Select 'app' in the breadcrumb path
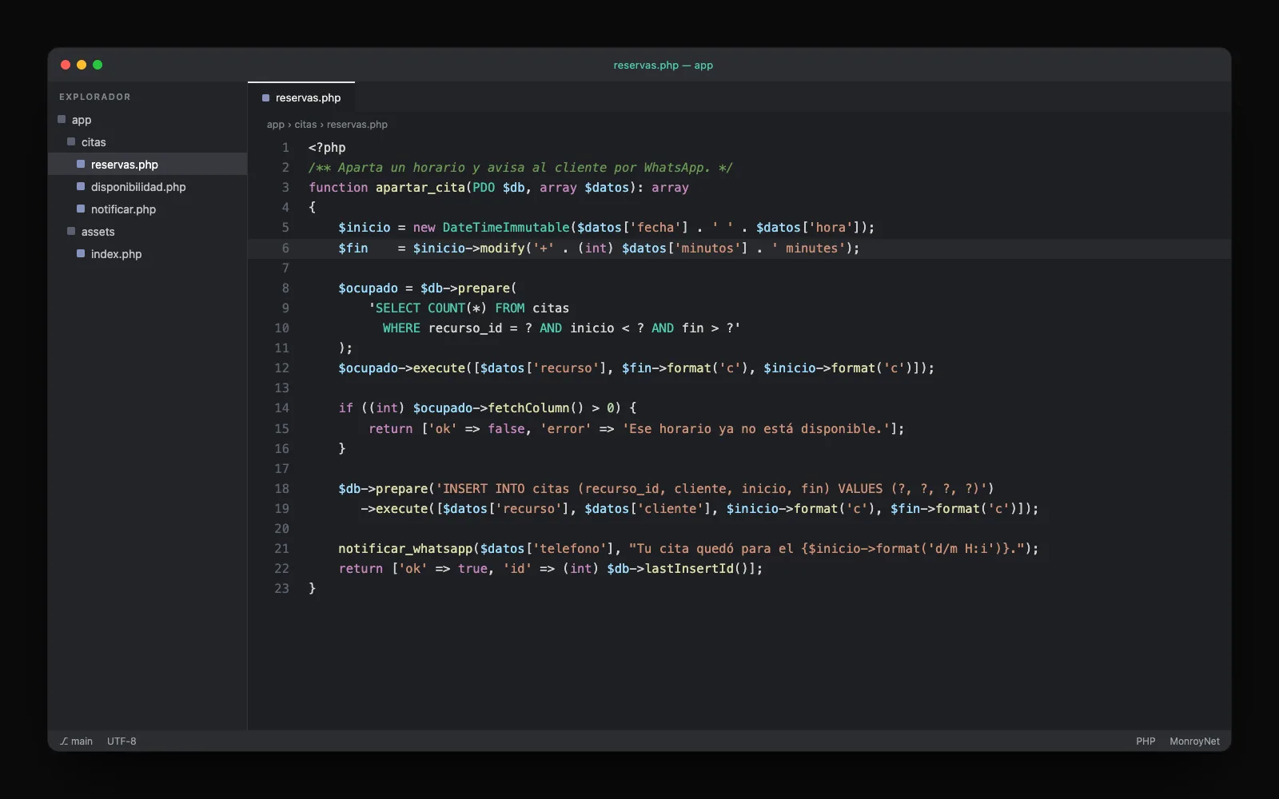Image resolution: width=1279 pixels, height=799 pixels. click(275, 125)
